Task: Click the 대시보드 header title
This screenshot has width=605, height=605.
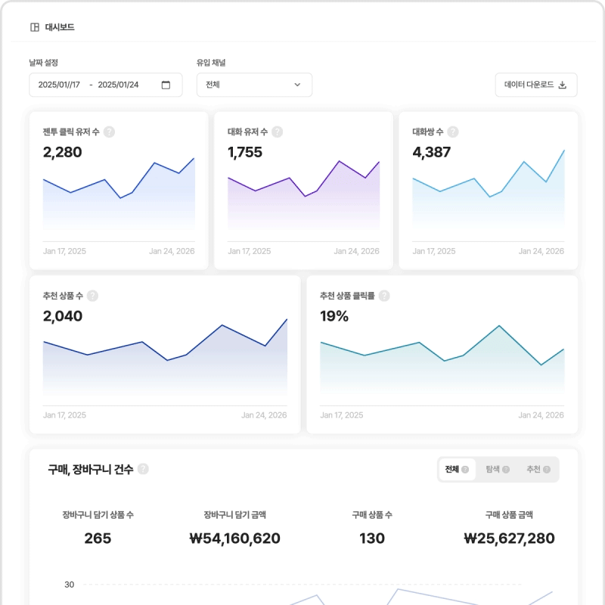Action: point(60,27)
